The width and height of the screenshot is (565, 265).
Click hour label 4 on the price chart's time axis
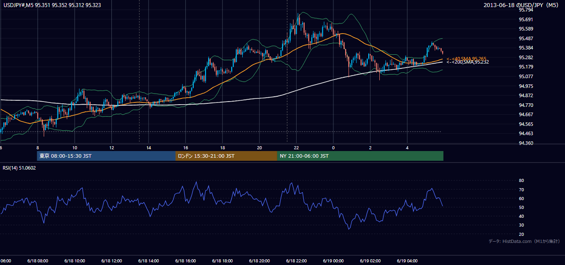[407, 148]
